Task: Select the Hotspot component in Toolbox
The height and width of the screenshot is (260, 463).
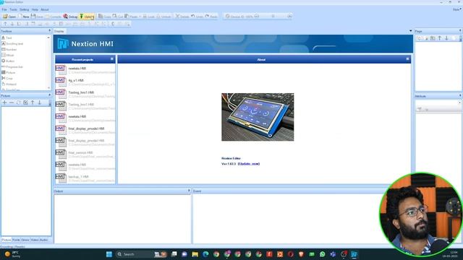Action: (9, 84)
